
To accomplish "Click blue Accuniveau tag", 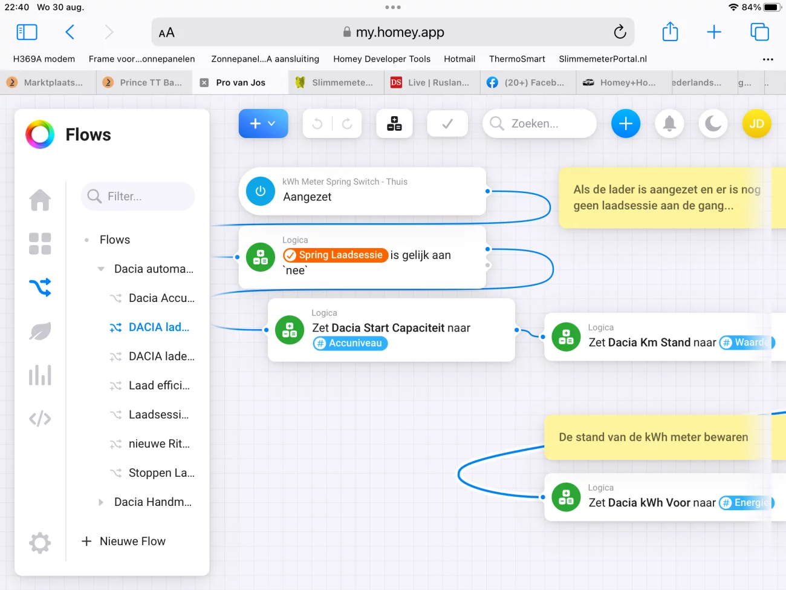I will point(350,343).
